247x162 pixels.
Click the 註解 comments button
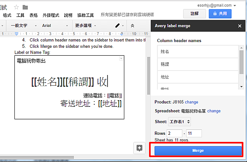[x=195, y=14]
